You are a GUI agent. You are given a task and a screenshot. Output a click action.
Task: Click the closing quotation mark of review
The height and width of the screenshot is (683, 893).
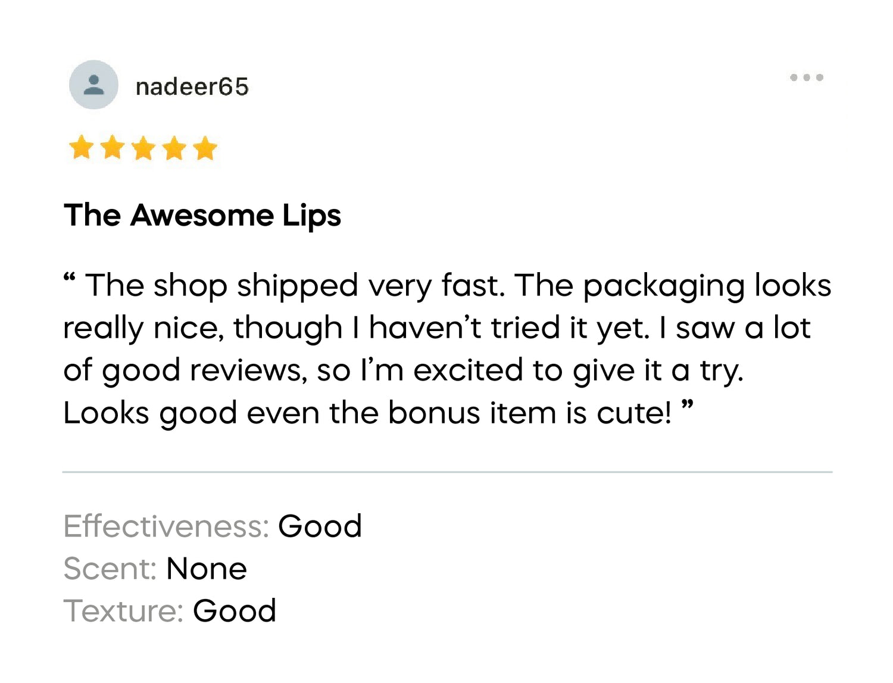click(687, 406)
